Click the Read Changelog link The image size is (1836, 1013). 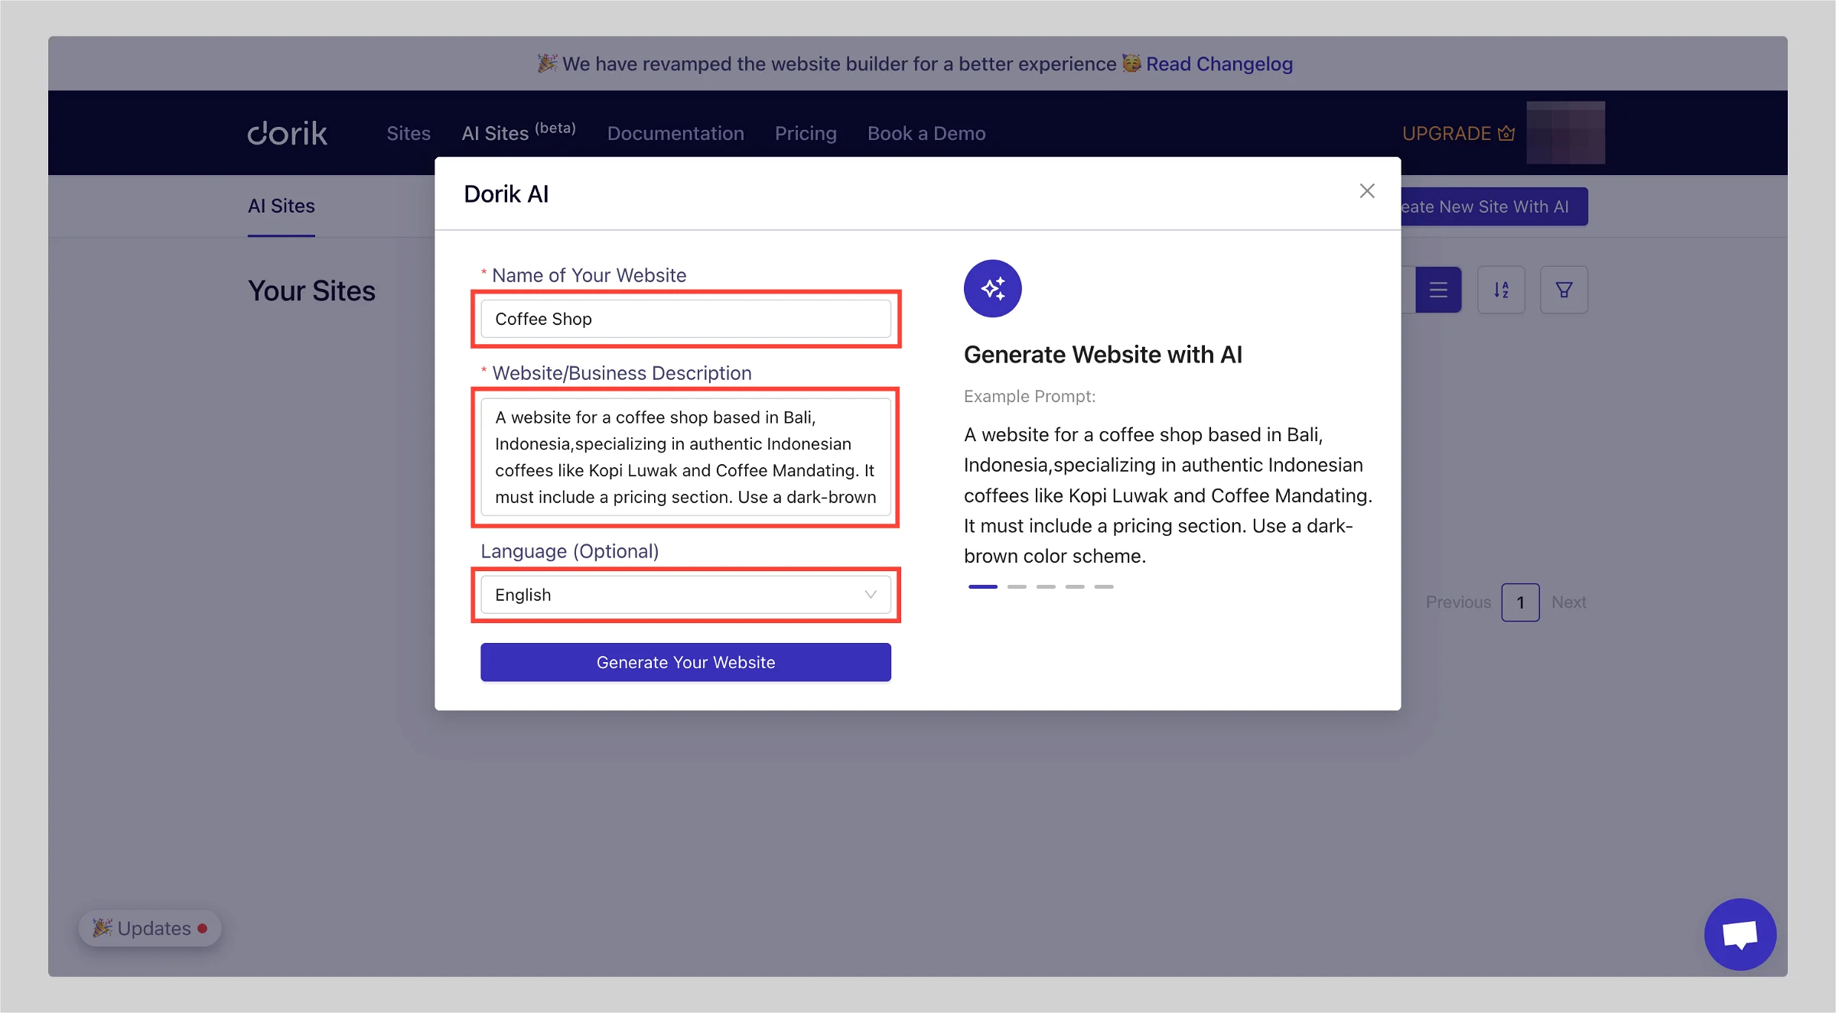pos(1219,63)
